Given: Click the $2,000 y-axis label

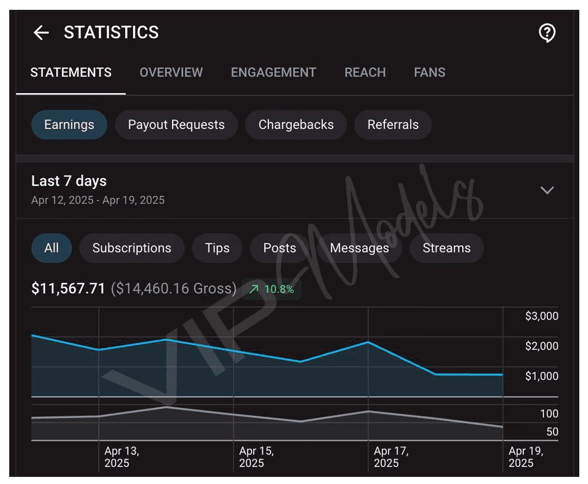Looking at the screenshot, I should (542, 346).
